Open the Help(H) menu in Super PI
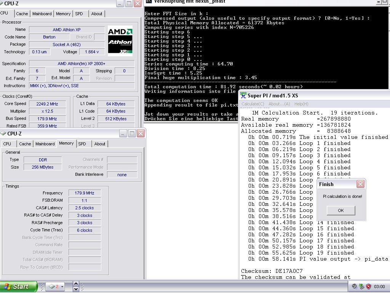The height and width of the screenshot is (293, 390). point(301,104)
